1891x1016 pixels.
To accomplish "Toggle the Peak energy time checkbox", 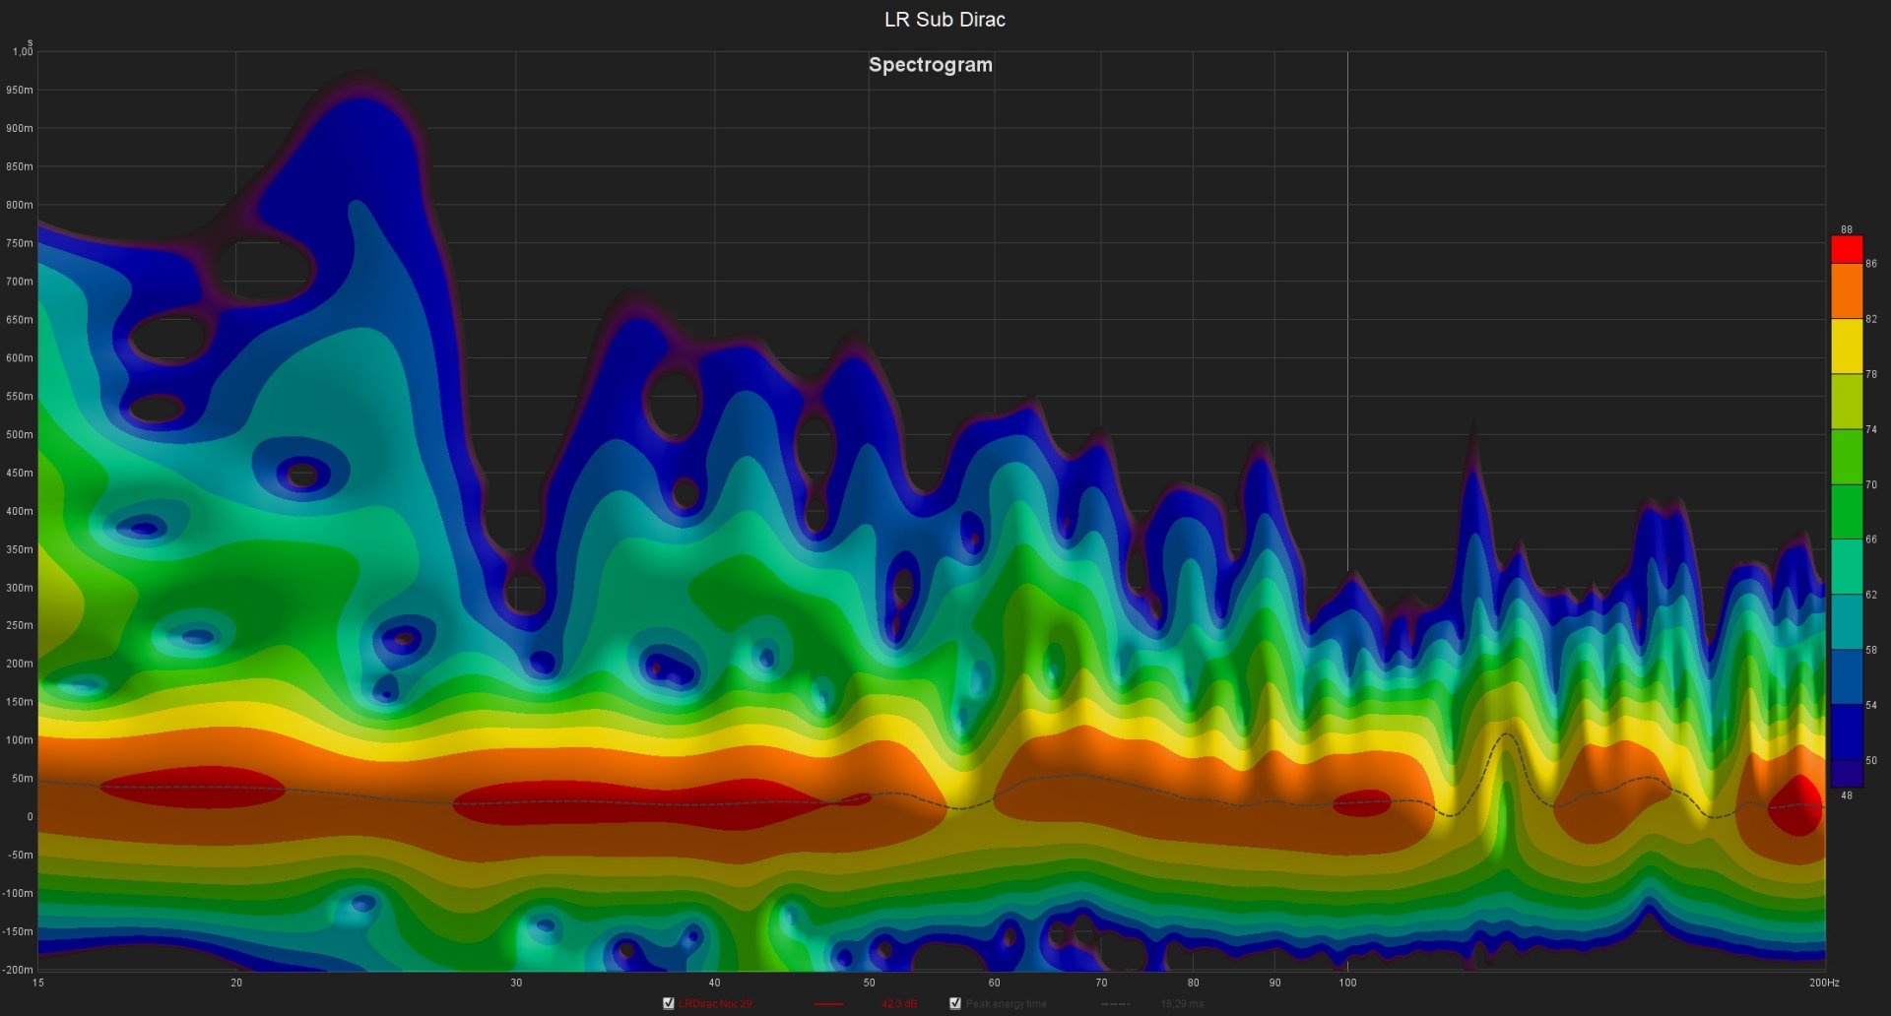I will [954, 1003].
